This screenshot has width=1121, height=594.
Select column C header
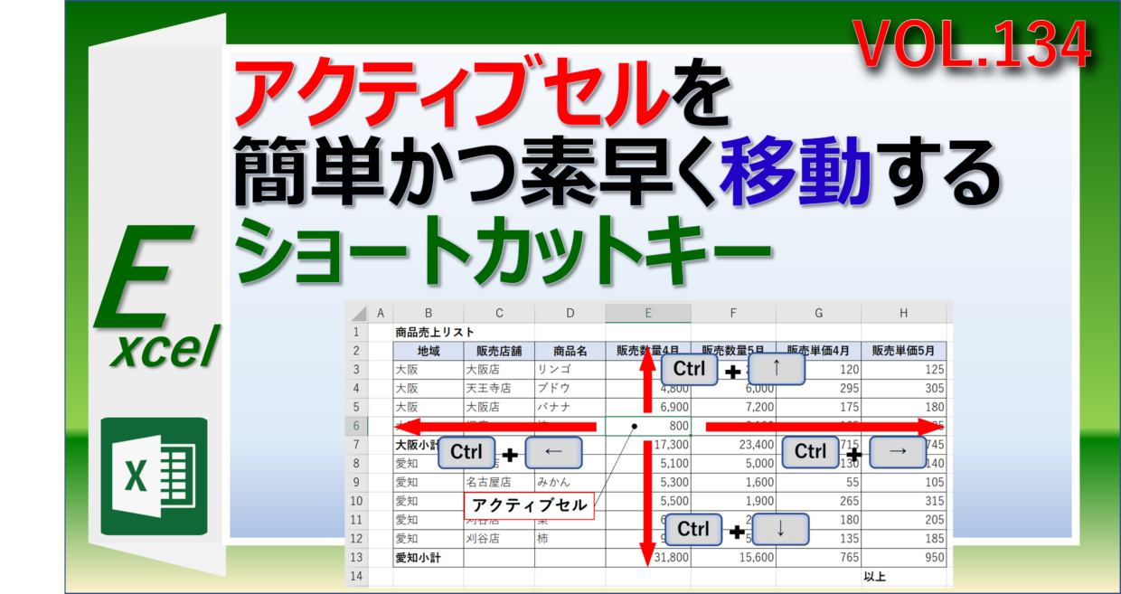499,313
